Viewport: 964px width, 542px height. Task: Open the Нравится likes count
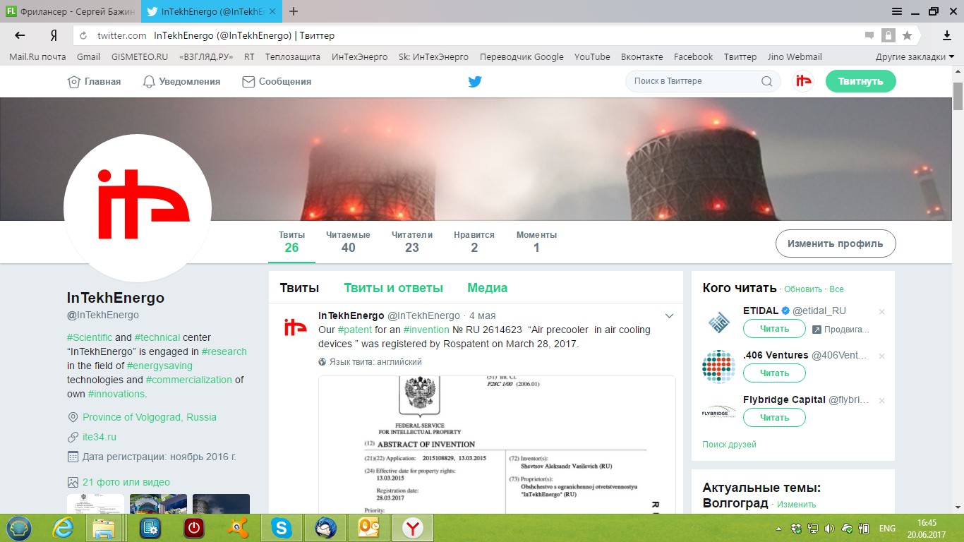474,241
